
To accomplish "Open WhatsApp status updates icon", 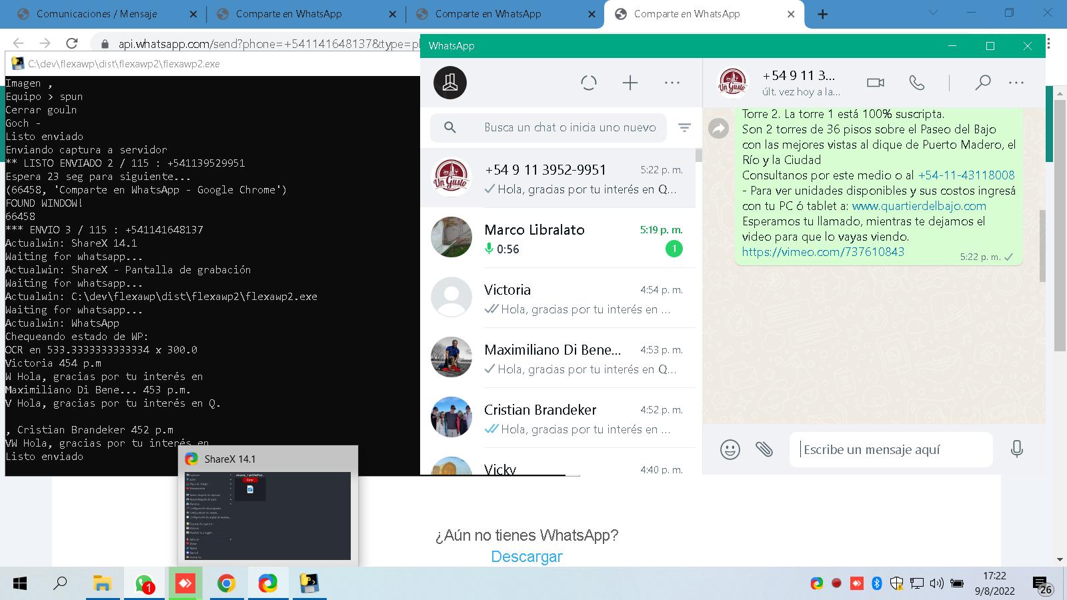I will [x=589, y=83].
